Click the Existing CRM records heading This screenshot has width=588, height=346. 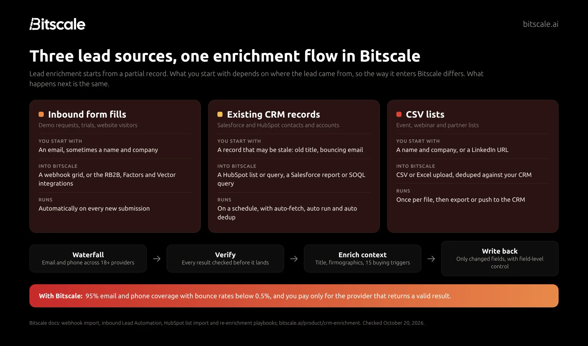click(273, 114)
